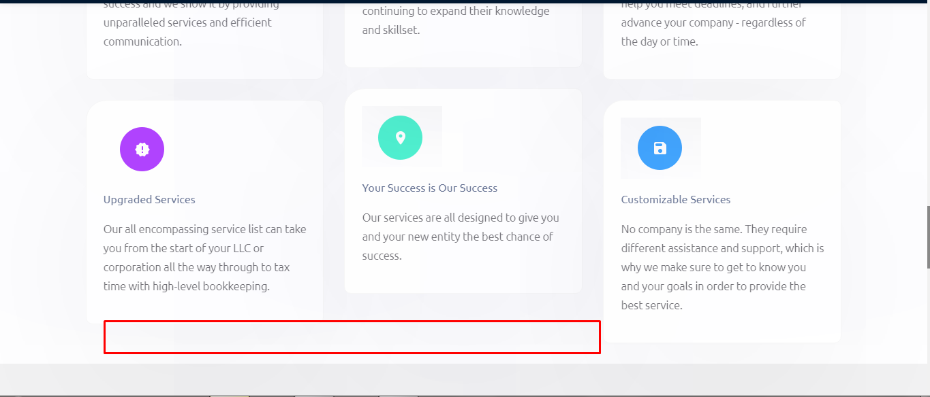Click the 'Our services are all designed' line
The image size is (930, 397).
pos(460,218)
